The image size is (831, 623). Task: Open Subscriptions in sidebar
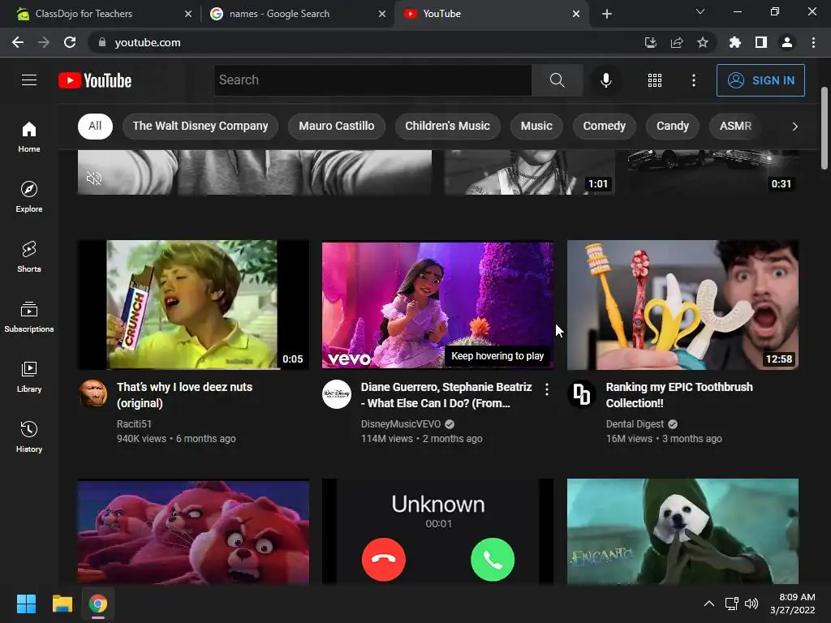click(29, 317)
